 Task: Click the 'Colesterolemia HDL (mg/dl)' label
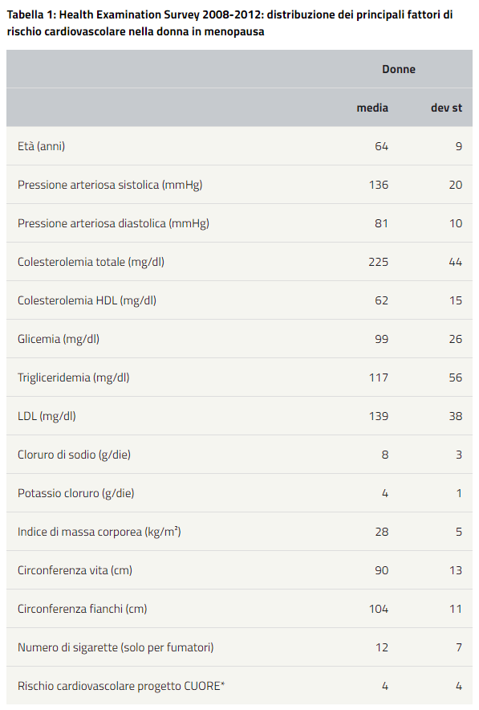tap(87, 300)
